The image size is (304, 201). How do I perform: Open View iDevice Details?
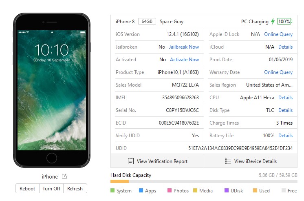(x=251, y=161)
